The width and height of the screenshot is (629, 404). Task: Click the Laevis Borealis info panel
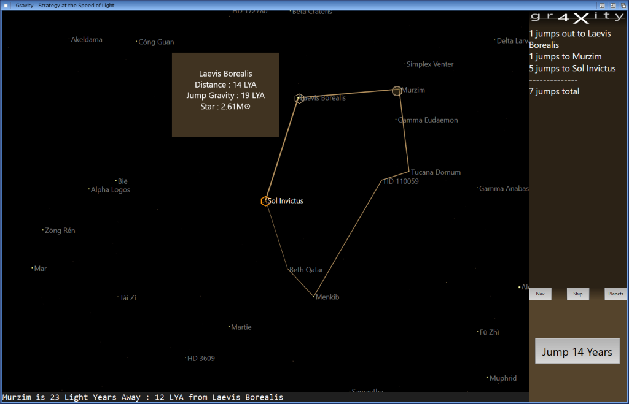click(225, 95)
